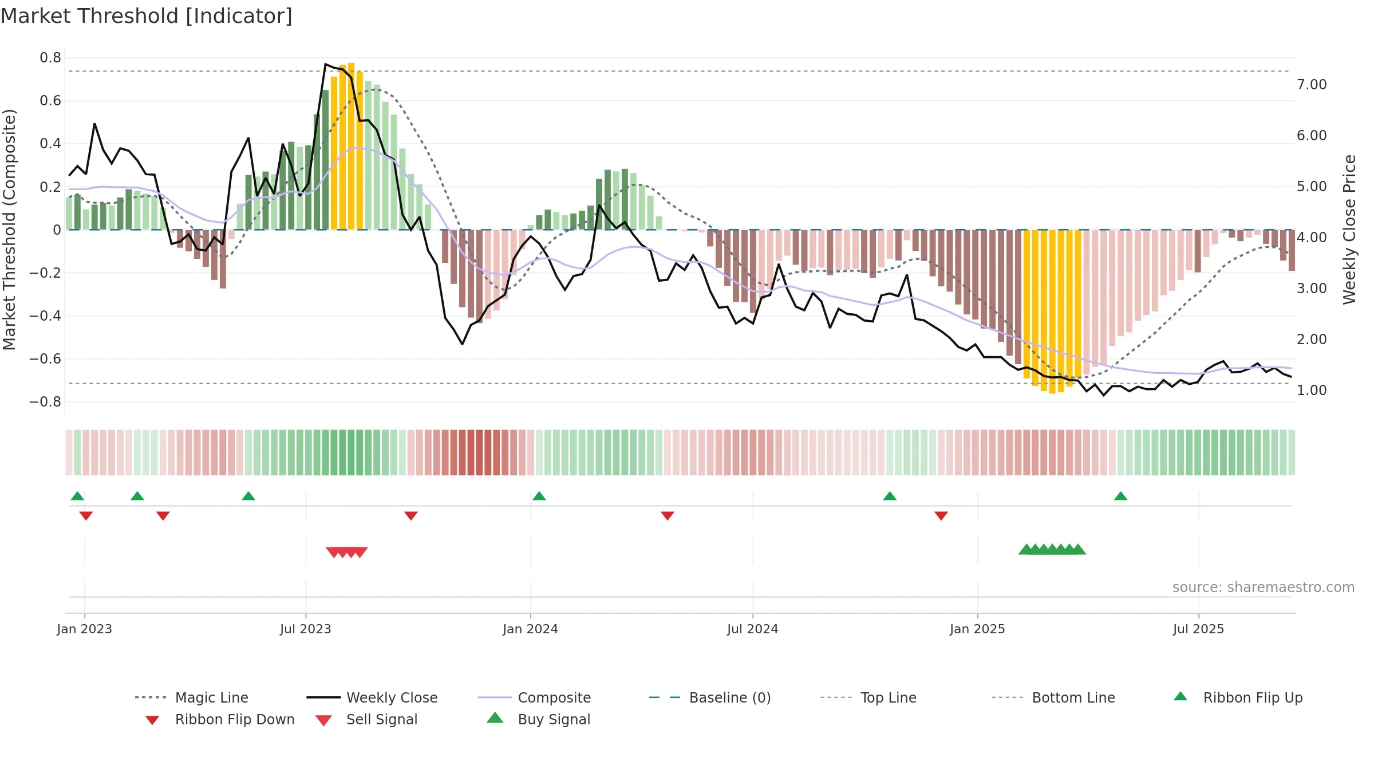Click the Jul 2023 x-axis label

pyautogui.click(x=306, y=629)
